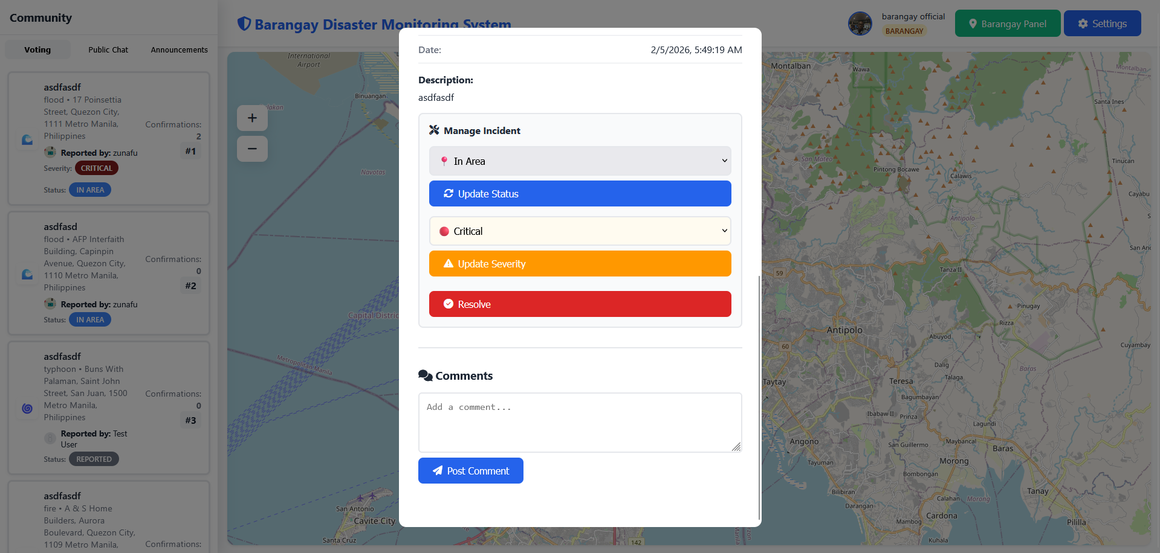
Task: Click the map zoom out minus button
Action: pyautogui.click(x=252, y=149)
